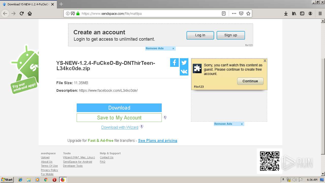Click the QR code image
The height and width of the screenshot is (183, 325).
pos(270,161)
